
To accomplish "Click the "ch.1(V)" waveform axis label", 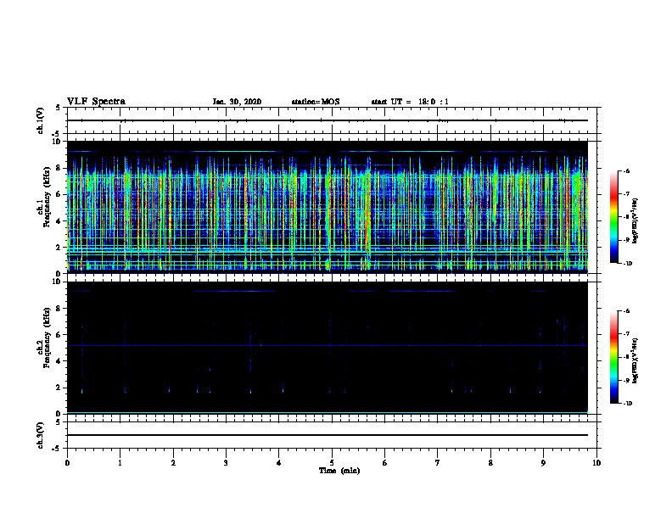I will tap(40, 120).
